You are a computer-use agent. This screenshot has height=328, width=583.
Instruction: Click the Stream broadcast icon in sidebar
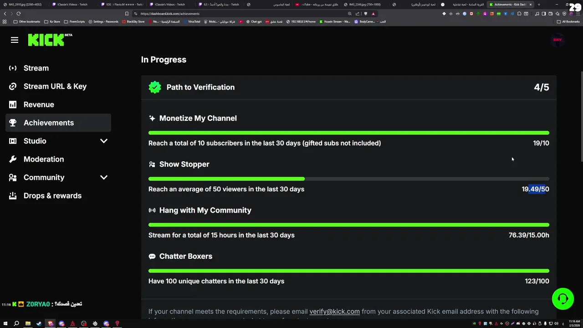[x=13, y=68]
